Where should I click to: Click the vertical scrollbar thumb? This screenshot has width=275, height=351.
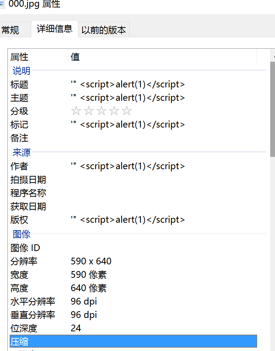272,109
